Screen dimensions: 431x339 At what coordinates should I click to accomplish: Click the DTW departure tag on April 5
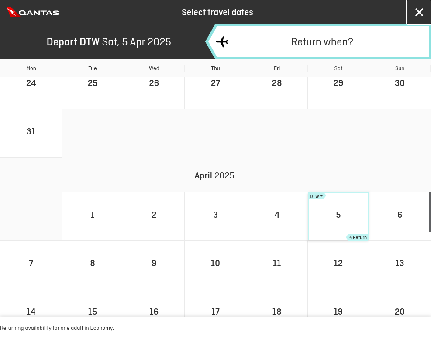(x=317, y=196)
